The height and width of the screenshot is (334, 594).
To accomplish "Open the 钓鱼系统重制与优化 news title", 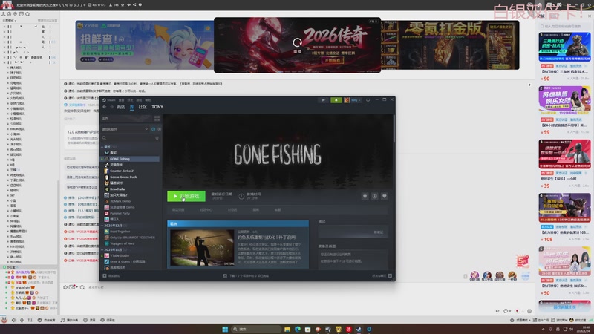I will [x=267, y=237].
